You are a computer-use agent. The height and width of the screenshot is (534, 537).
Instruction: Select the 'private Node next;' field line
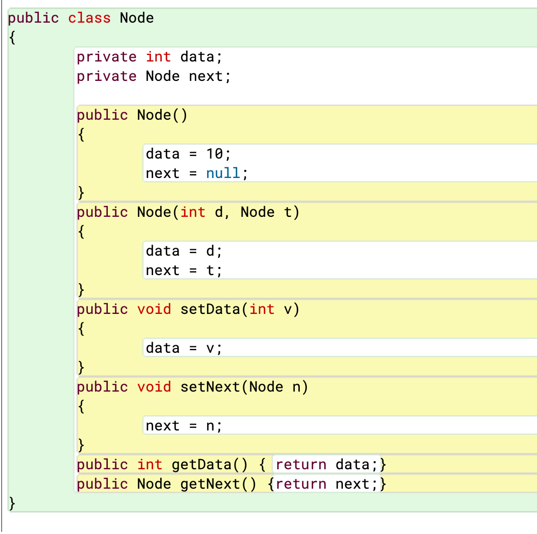(154, 76)
